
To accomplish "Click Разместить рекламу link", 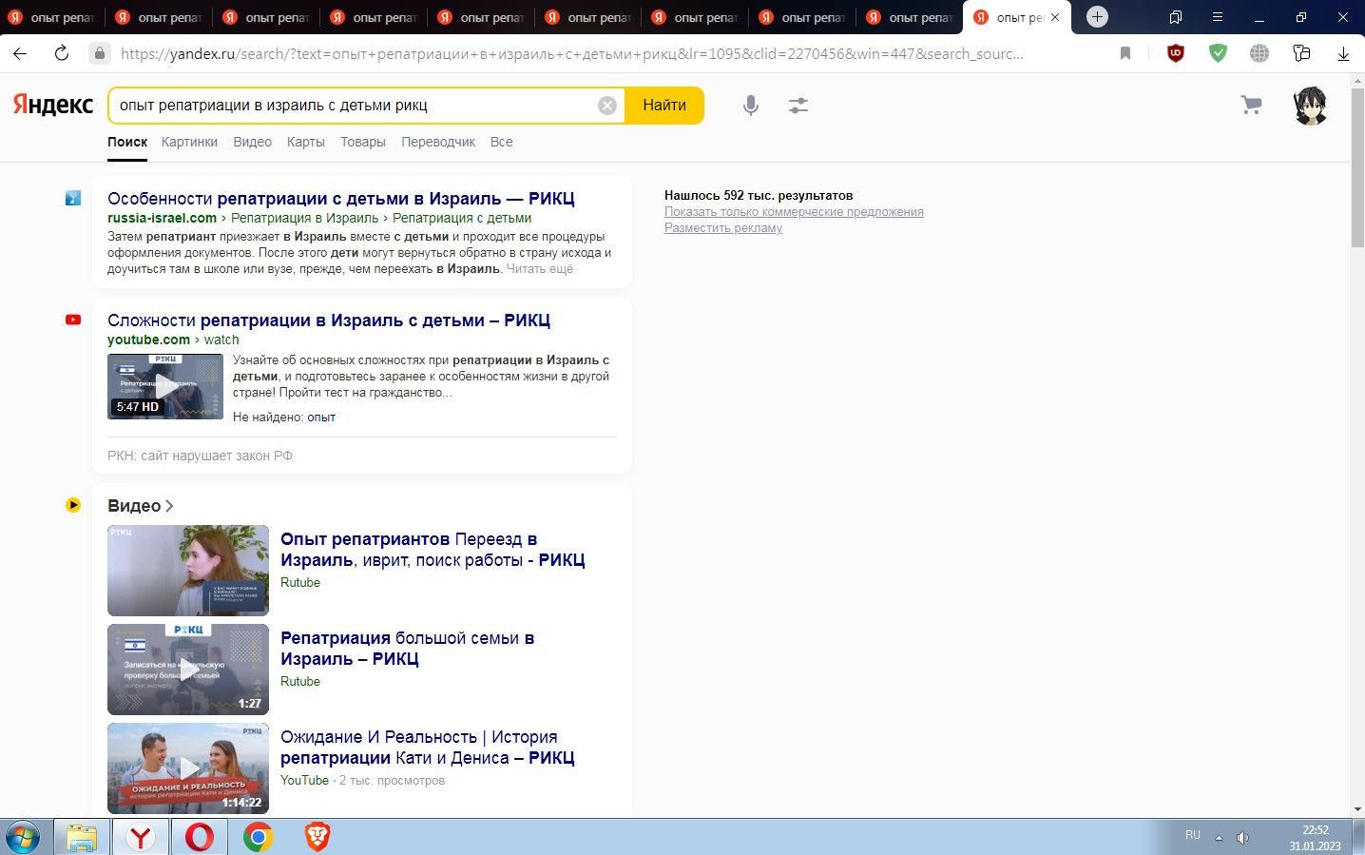I will coord(723,228).
